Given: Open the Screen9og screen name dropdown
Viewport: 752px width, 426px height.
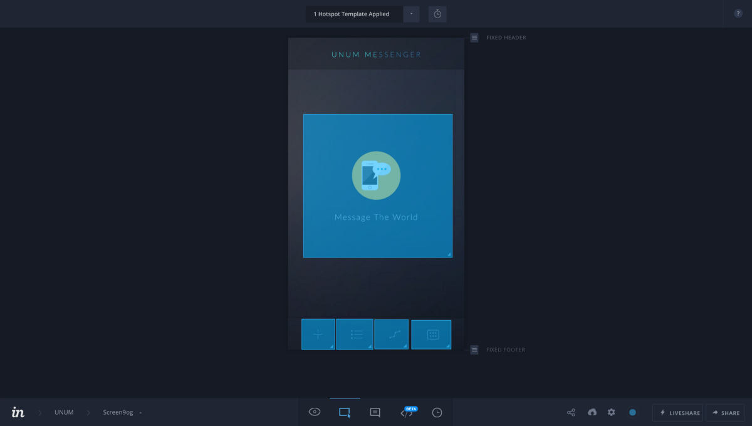Looking at the screenshot, I should pos(122,412).
